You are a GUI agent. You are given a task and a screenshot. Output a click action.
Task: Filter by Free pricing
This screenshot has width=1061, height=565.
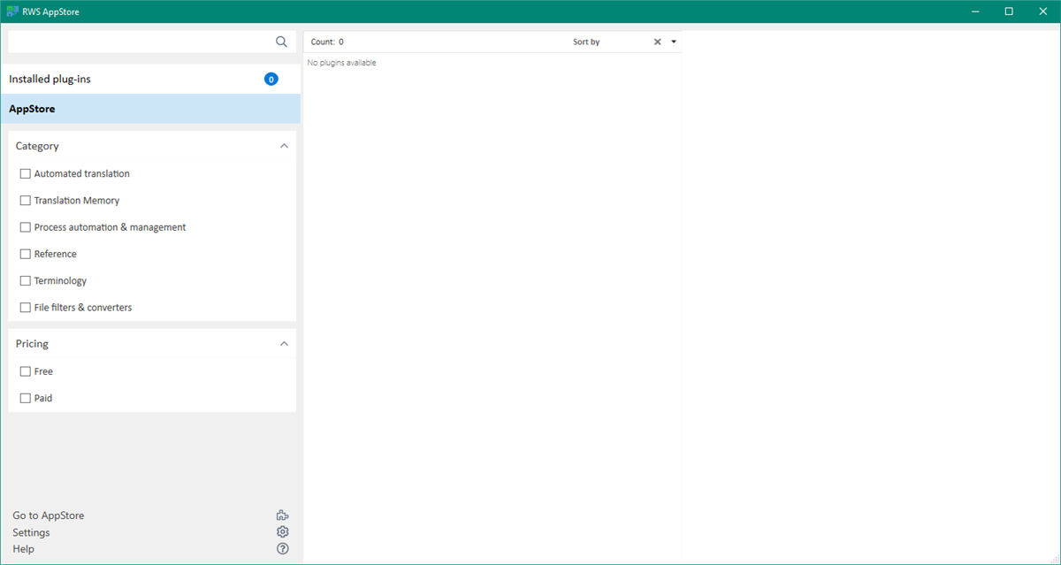(x=26, y=371)
